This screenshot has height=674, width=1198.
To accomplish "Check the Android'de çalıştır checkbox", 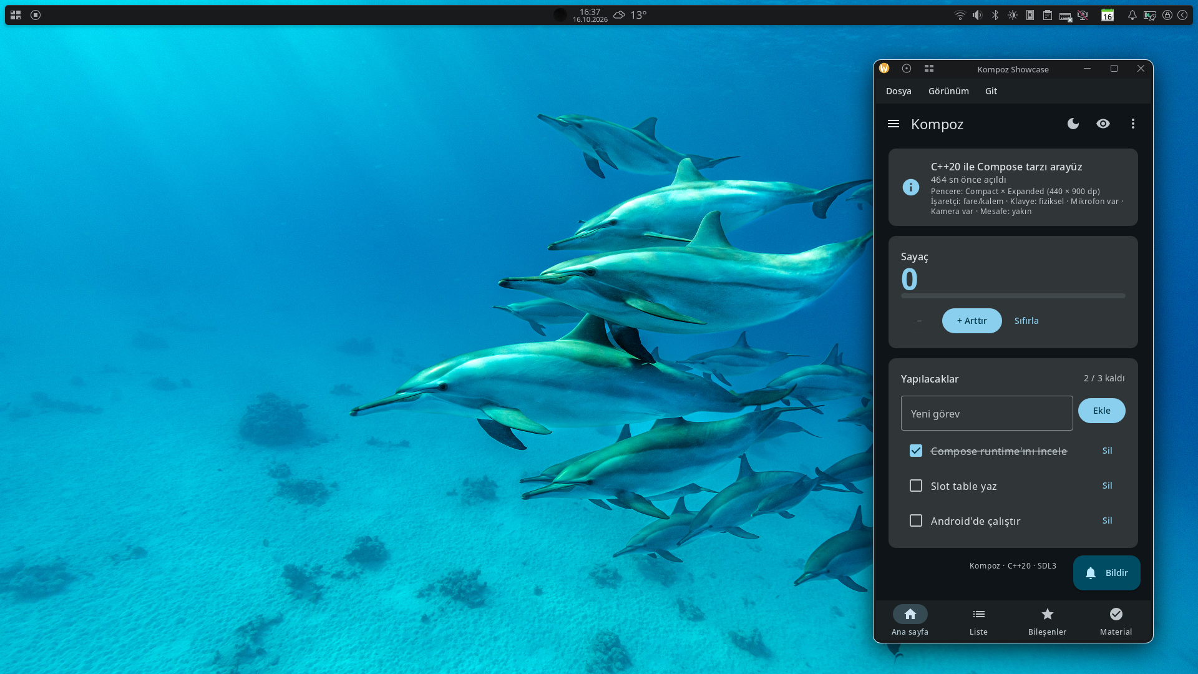I will (x=916, y=520).
